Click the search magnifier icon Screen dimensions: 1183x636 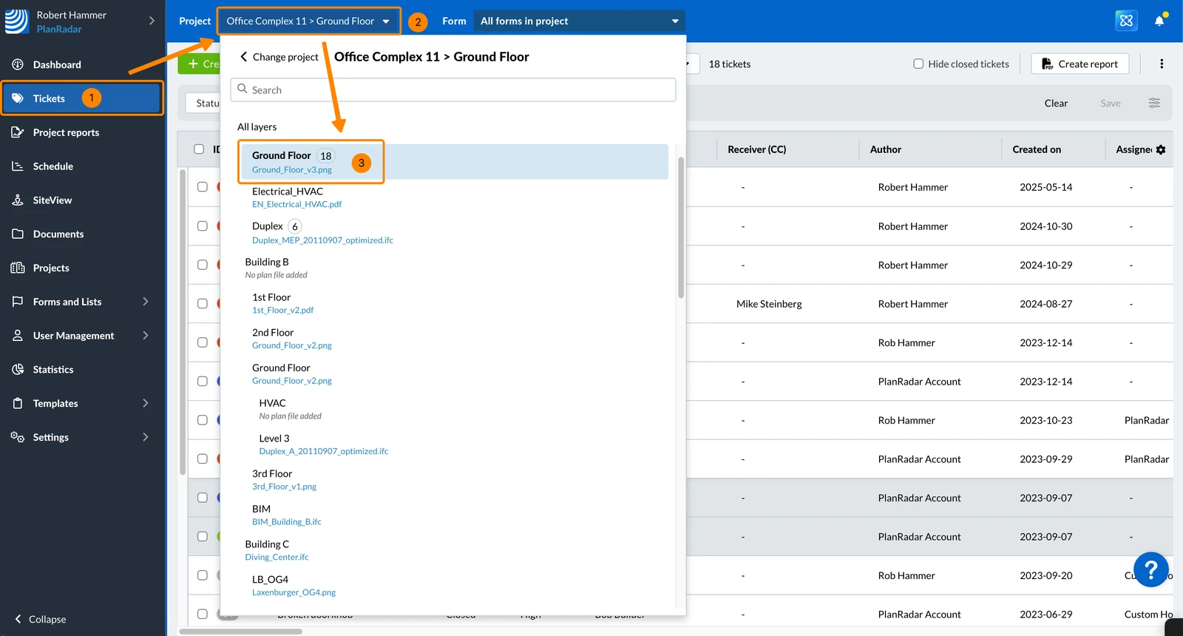243,89
